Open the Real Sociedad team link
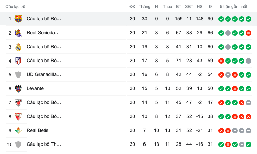Viewport: 257px width, 154px height. pos(43,33)
